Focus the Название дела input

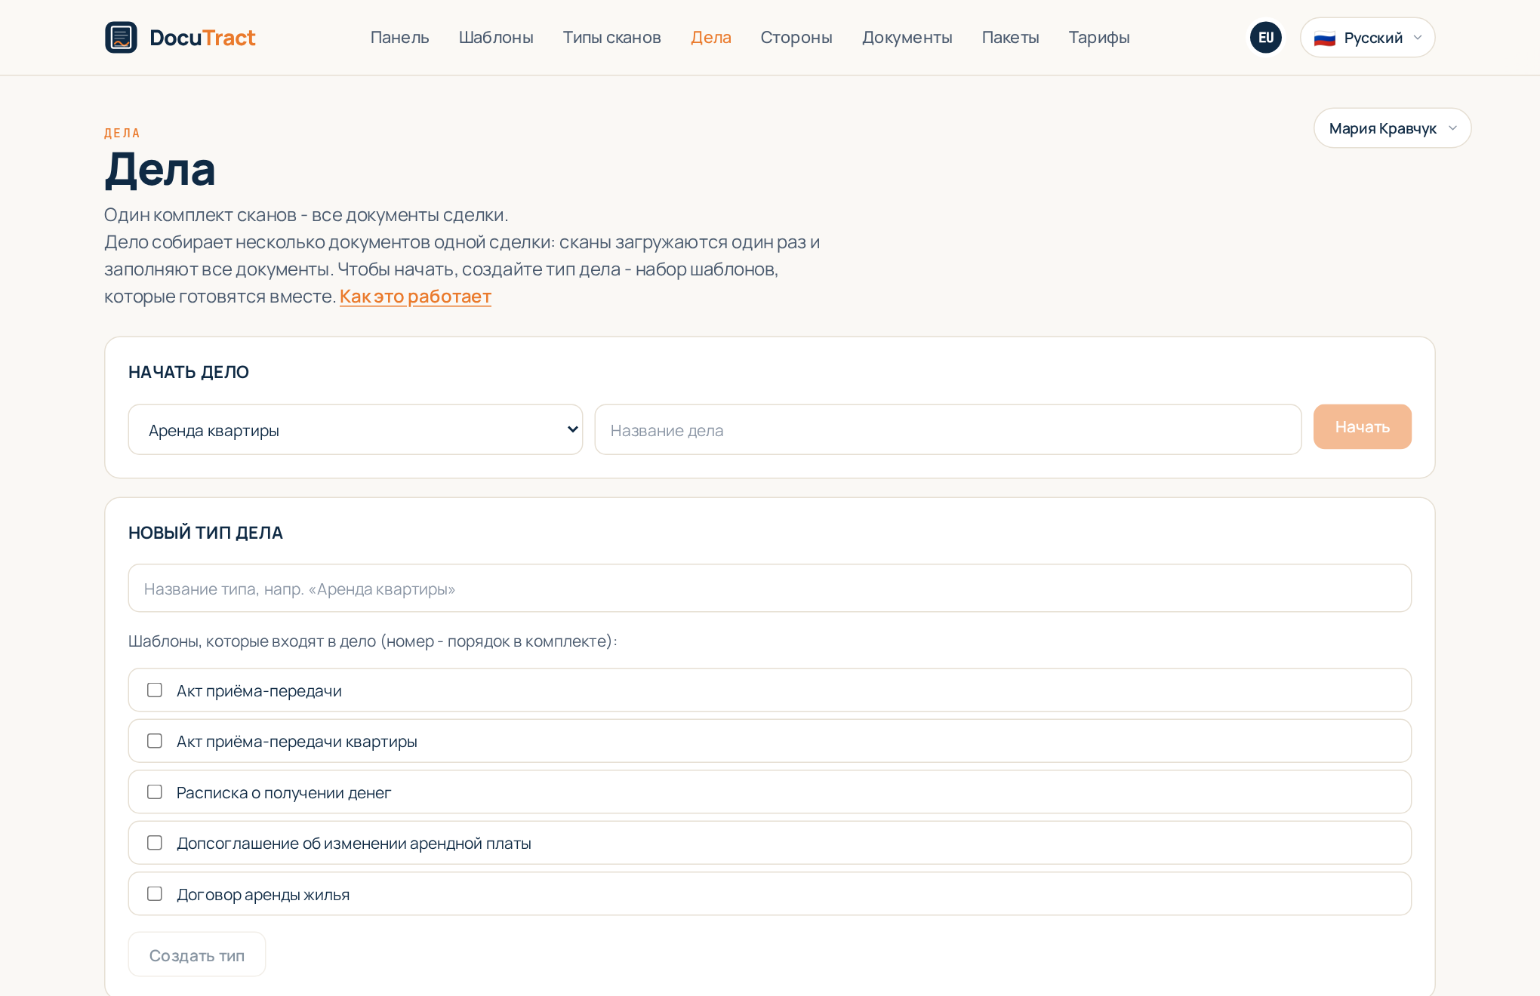[948, 429]
